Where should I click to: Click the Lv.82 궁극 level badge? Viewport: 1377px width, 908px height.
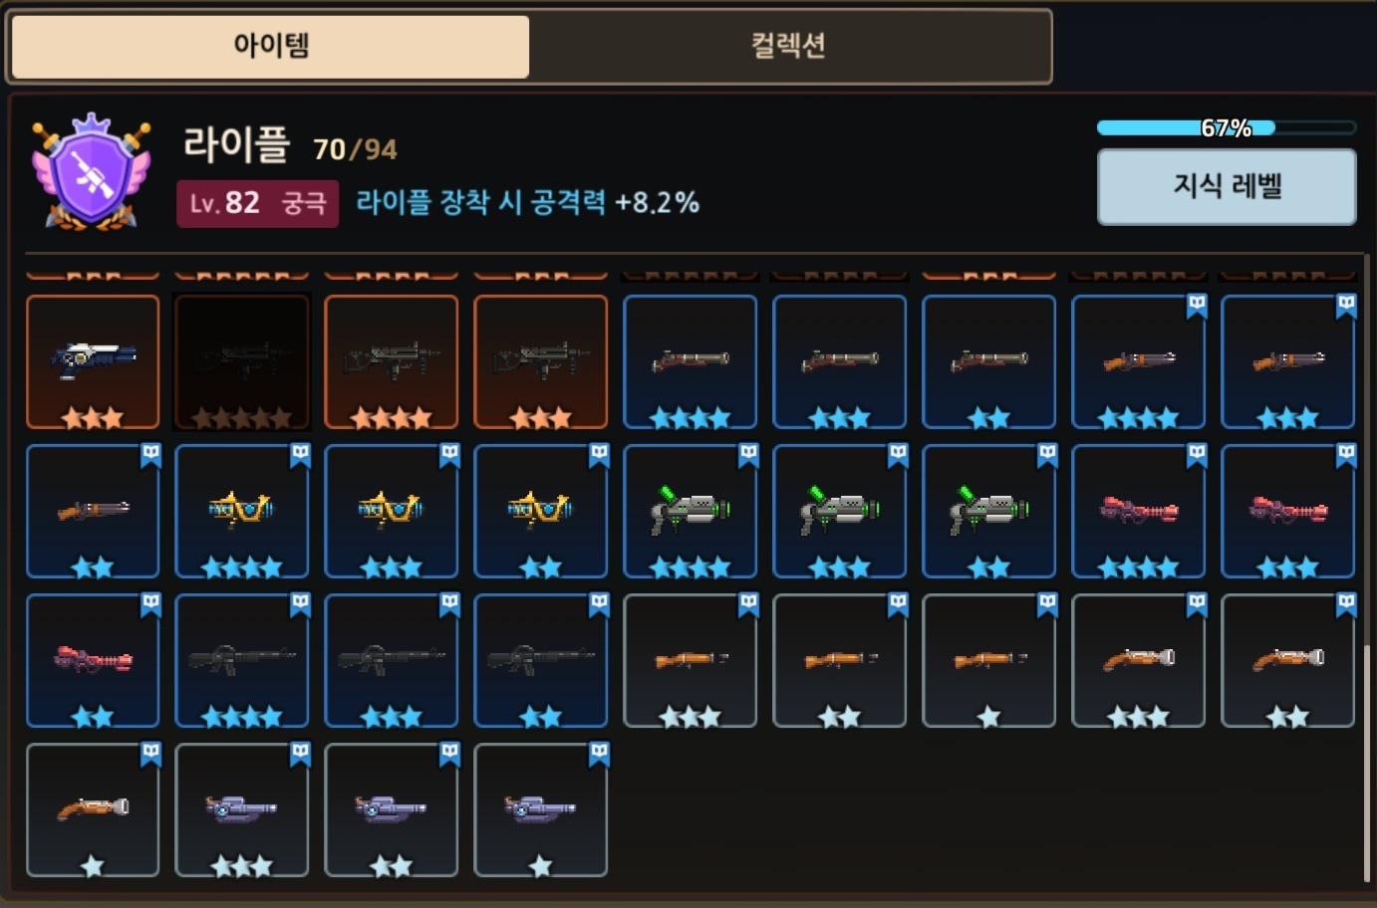pos(258,203)
